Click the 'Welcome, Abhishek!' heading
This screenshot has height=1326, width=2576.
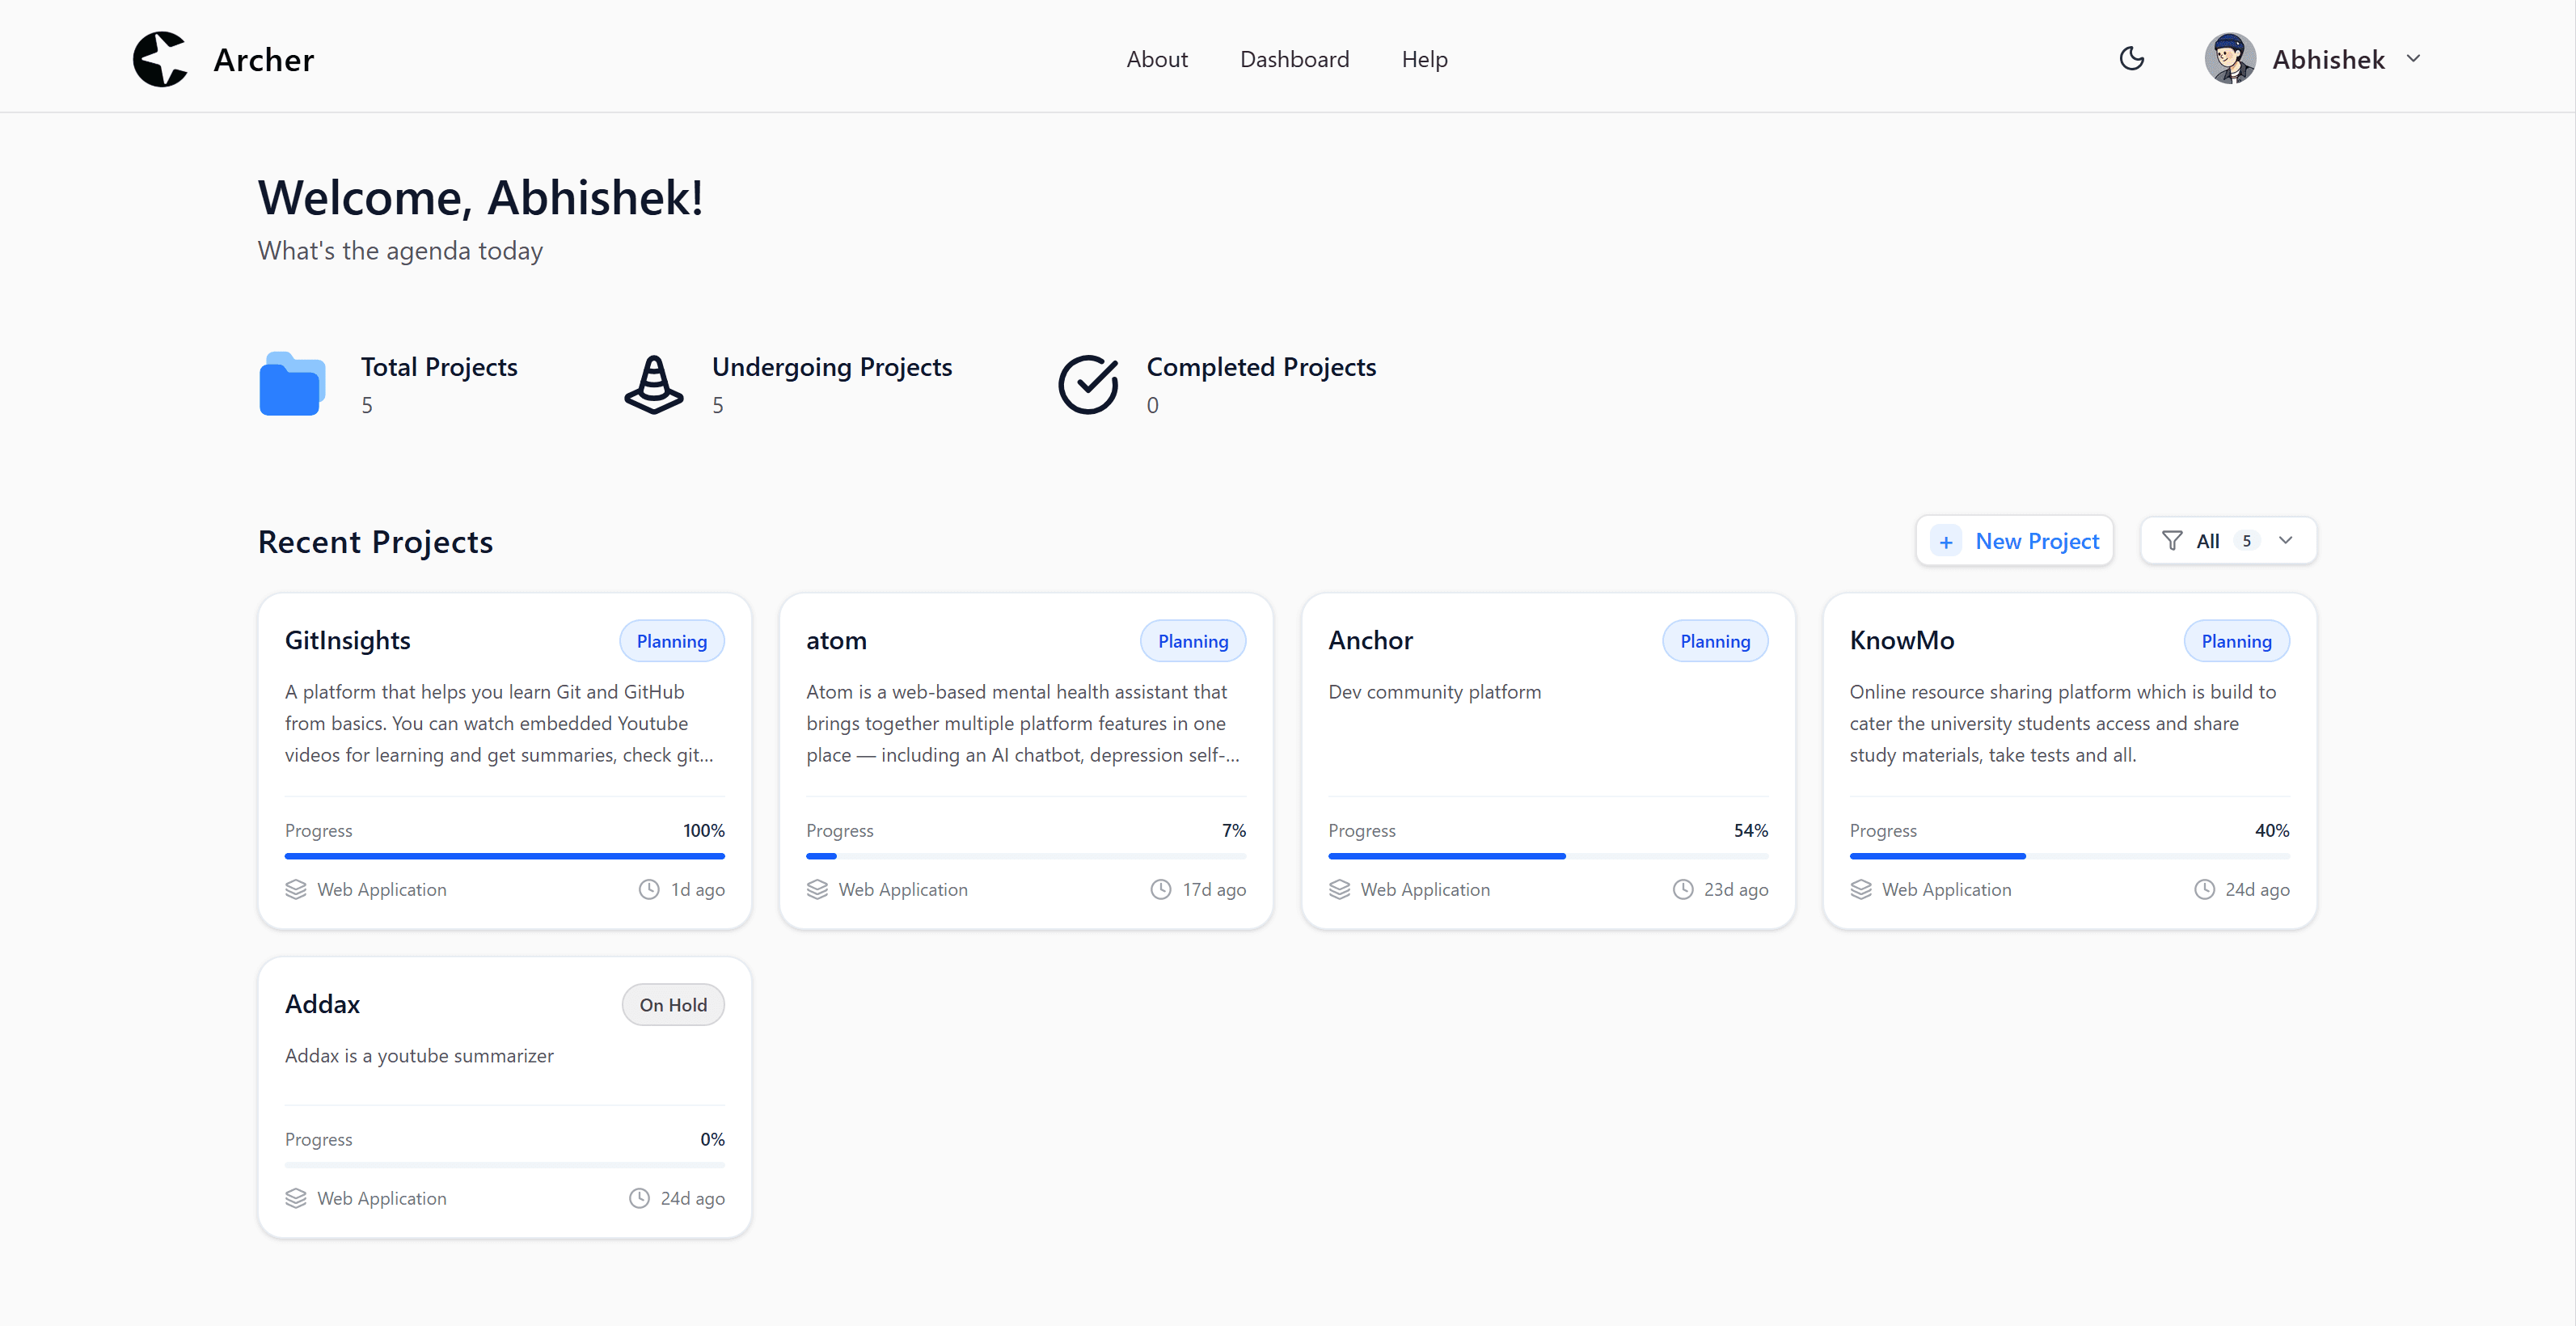tap(480, 197)
